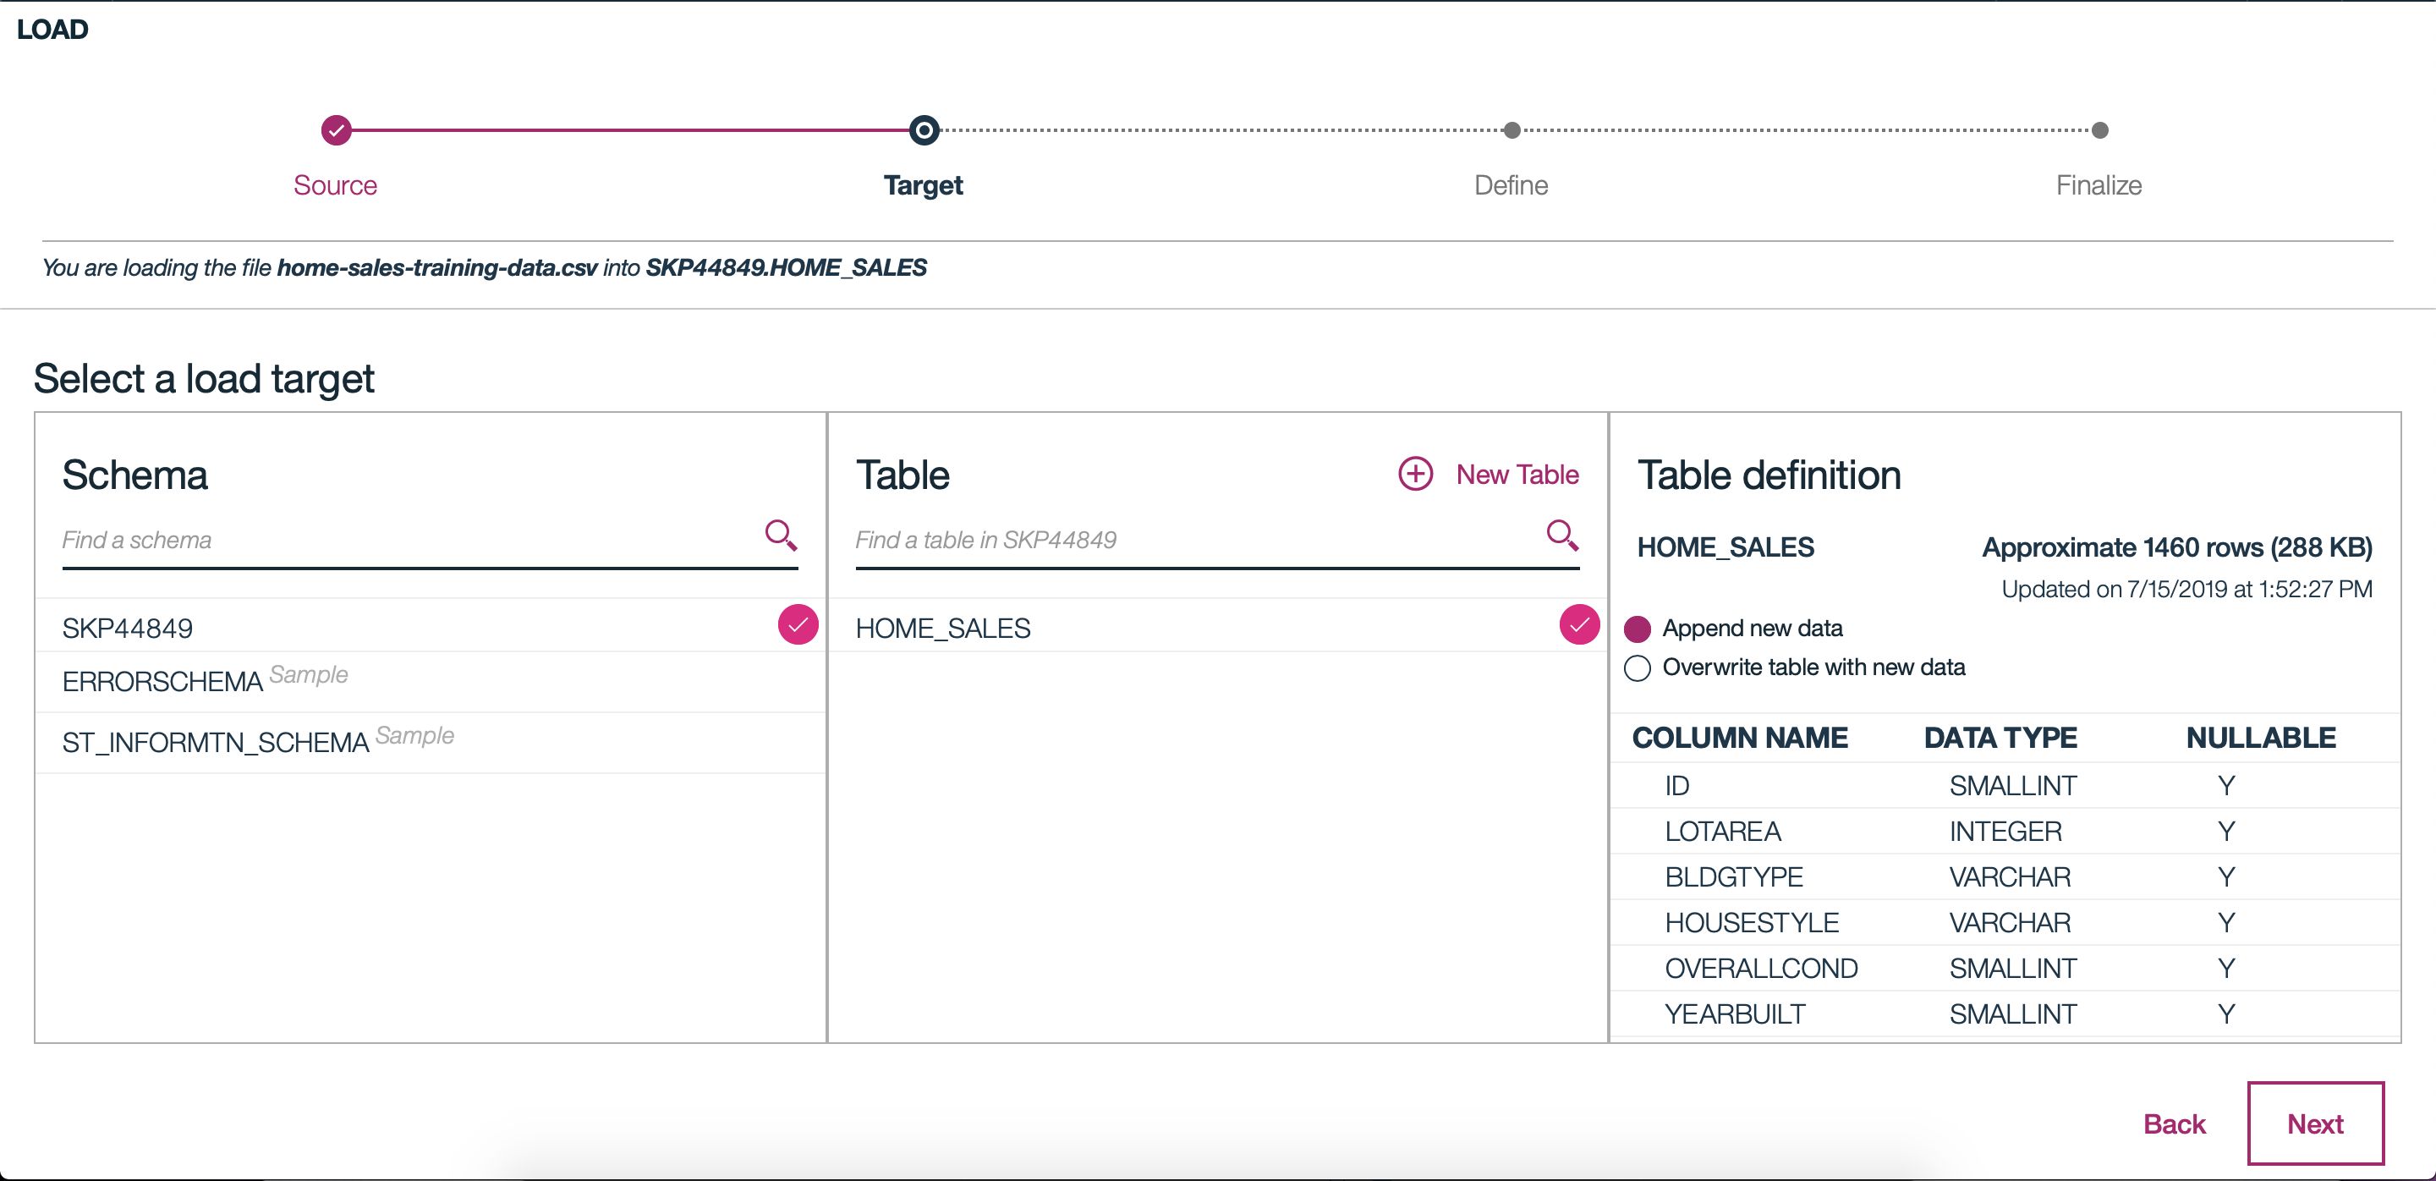The height and width of the screenshot is (1181, 2436).
Task: Click the schema search magnifier icon
Action: pos(780,536)
